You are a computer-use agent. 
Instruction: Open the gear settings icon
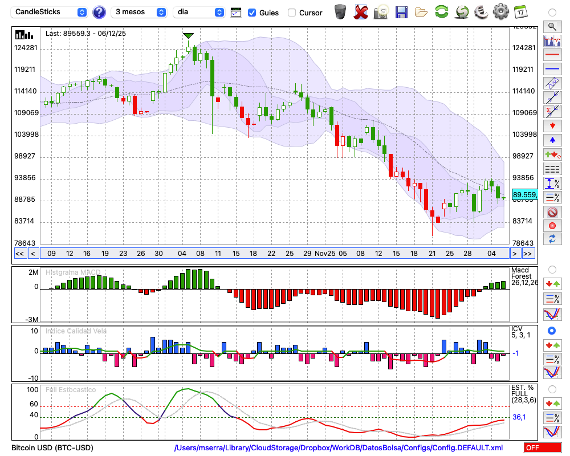(500, 11)
